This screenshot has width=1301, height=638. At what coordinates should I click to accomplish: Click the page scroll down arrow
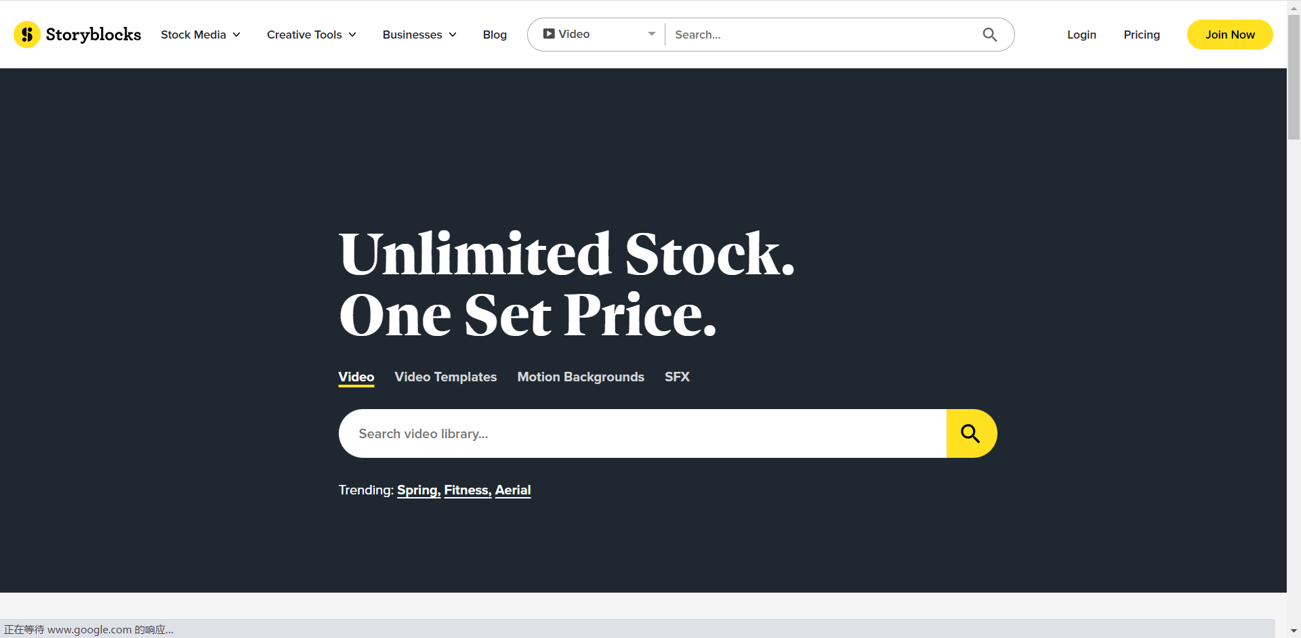(x=1294, y=631)
